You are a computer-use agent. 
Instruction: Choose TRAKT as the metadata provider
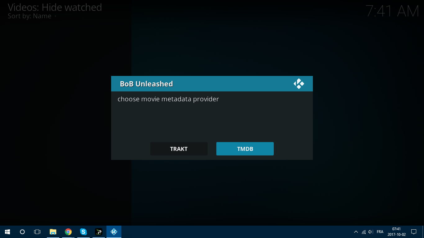pyautogui.click(x=179, y=149)
